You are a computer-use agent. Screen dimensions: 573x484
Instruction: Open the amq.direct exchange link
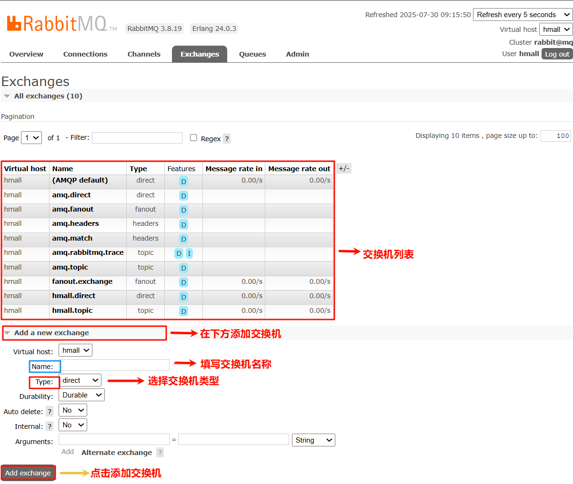tap(71, 195)
